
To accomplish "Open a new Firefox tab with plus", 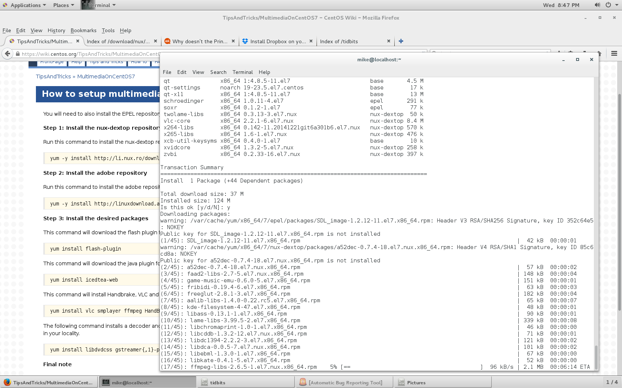I will pos(401,41).
